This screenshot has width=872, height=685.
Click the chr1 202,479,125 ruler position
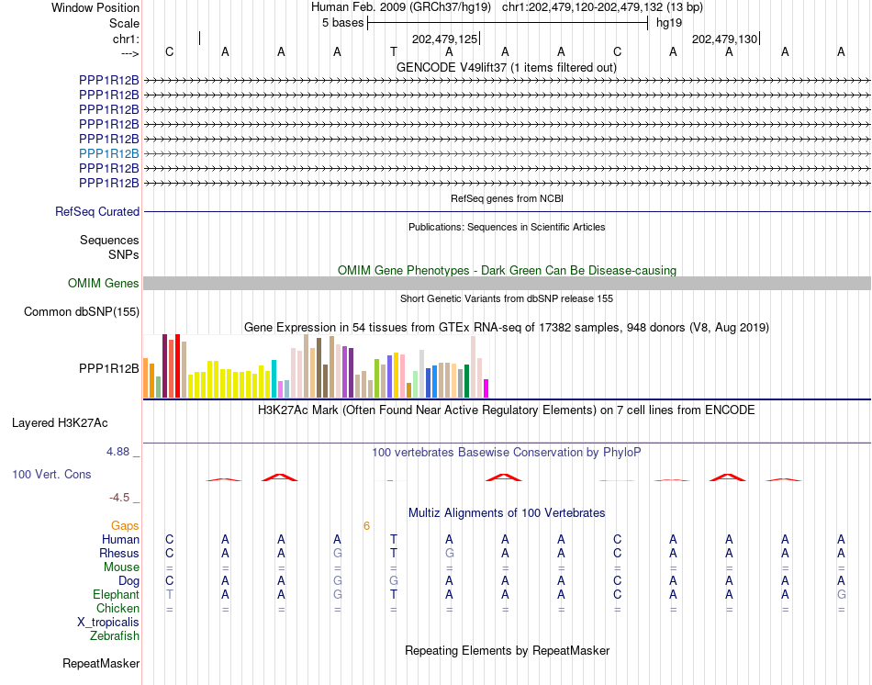tap(445, 39)
